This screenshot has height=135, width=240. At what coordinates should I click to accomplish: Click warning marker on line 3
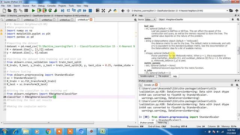coord(1,30)
